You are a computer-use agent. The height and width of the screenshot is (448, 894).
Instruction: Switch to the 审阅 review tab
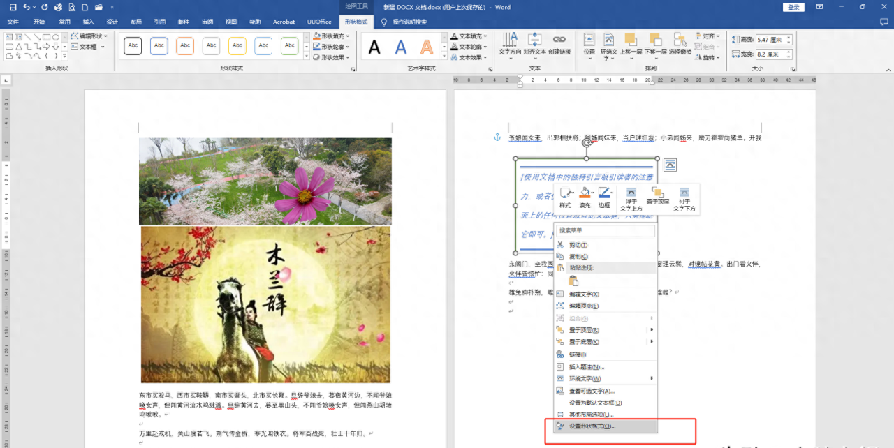[x=207, y=22]
